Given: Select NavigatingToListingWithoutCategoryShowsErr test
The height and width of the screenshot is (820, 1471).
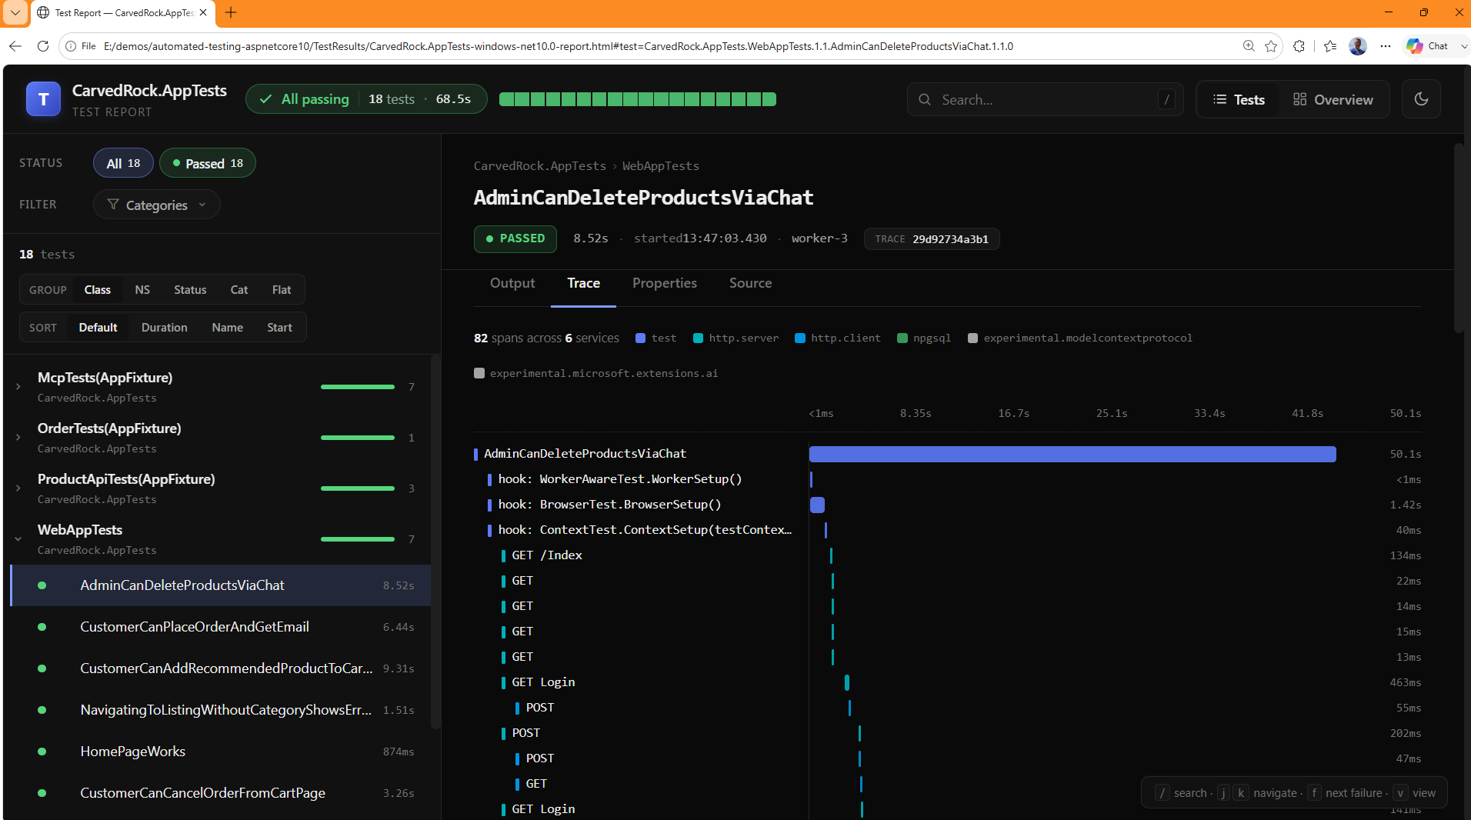Looking at the screenshot, I should click(x=221, y=710).
